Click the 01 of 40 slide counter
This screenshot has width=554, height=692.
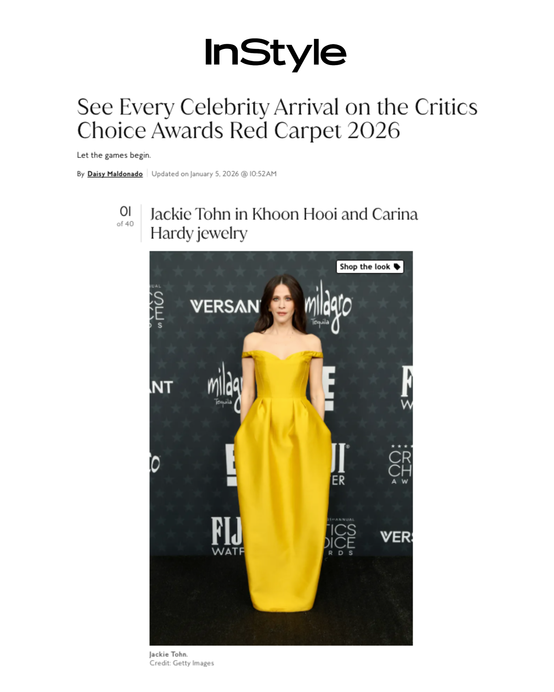point(125,217)
